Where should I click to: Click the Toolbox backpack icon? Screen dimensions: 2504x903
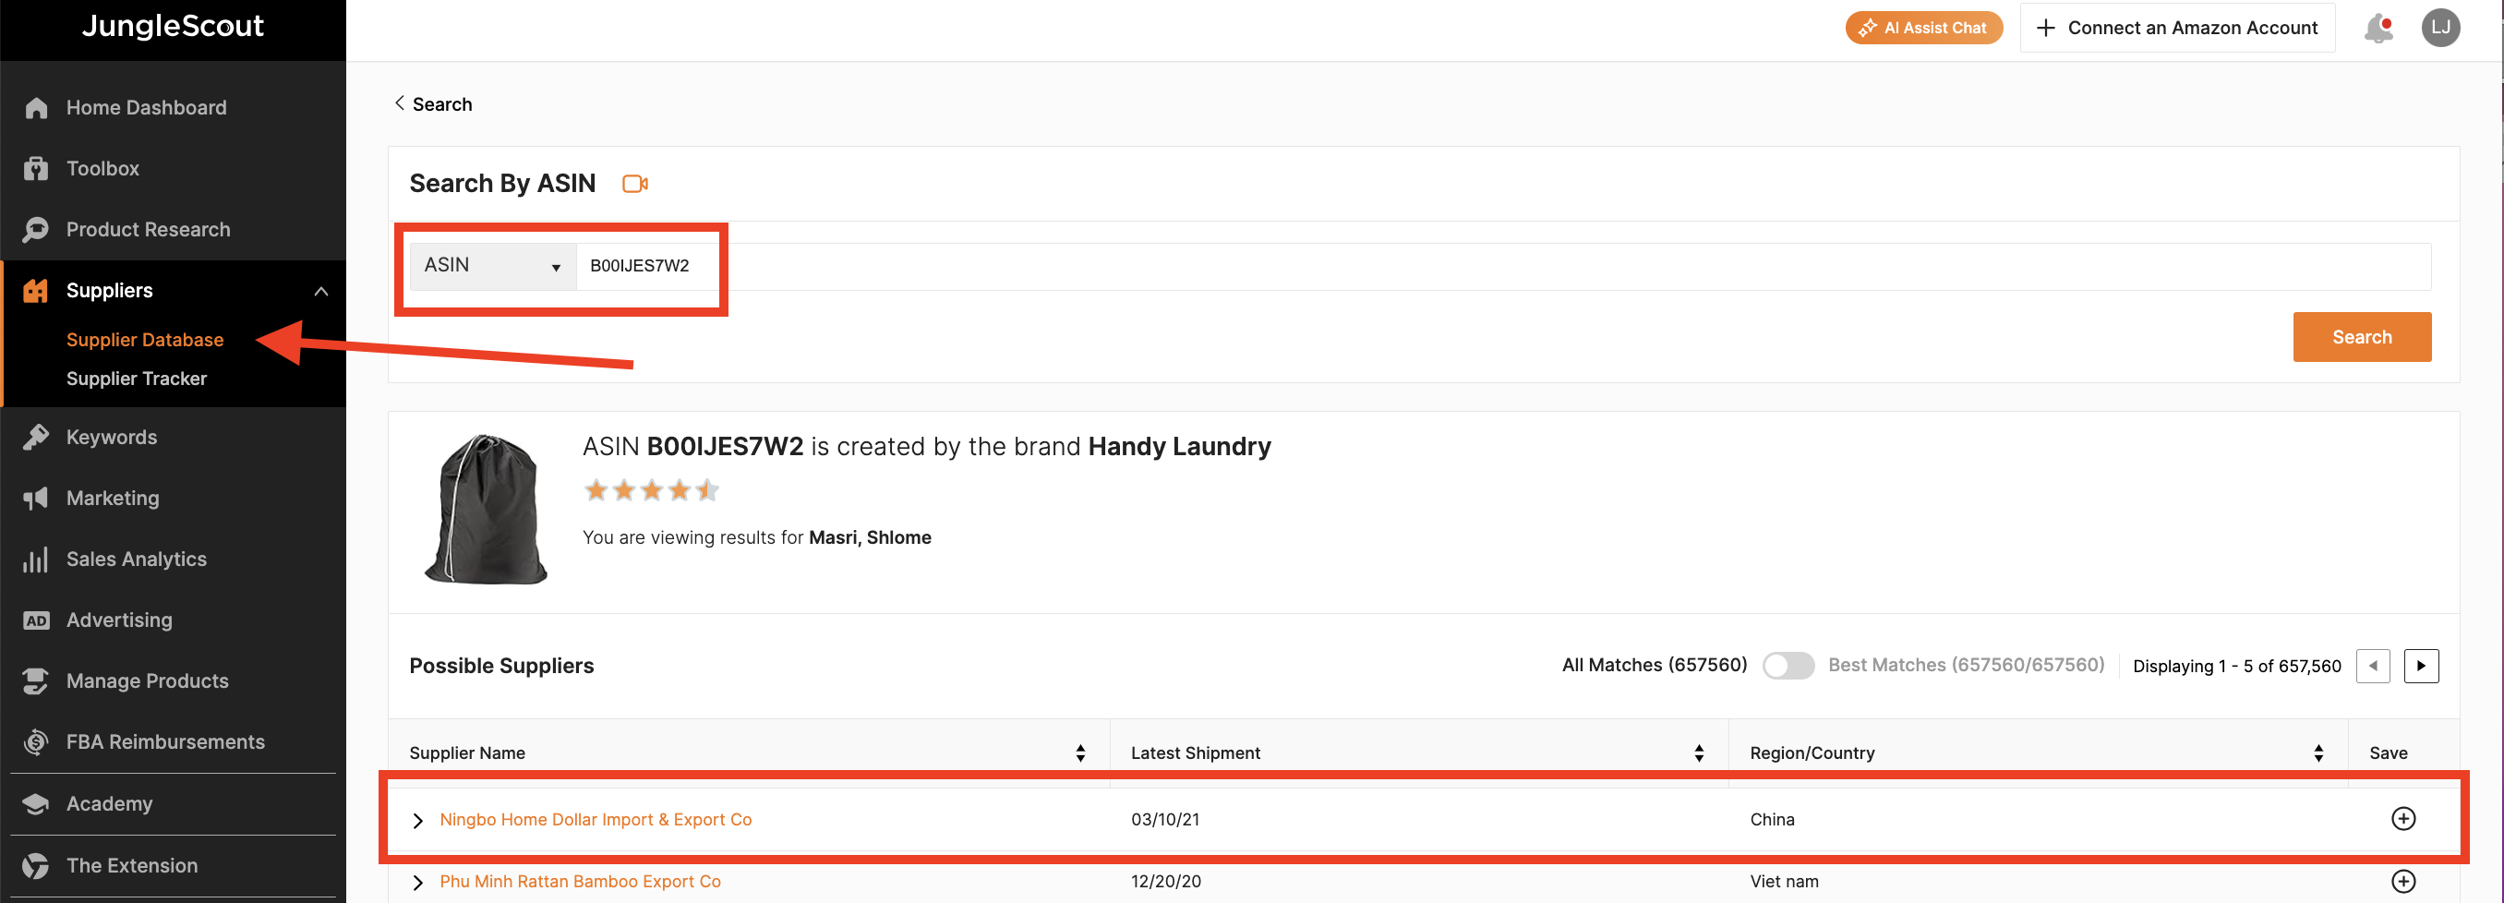(36, 169)
